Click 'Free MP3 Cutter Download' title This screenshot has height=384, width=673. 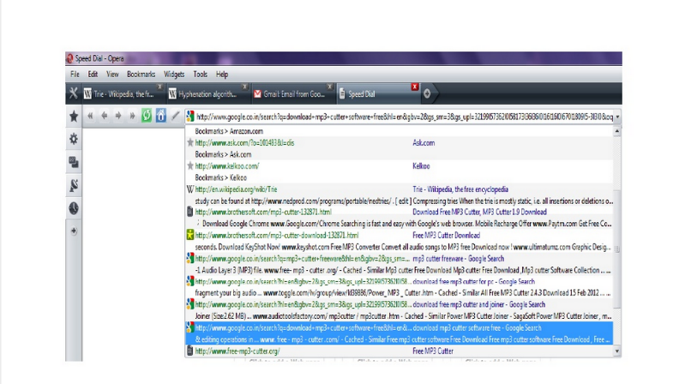click(446, 235)
